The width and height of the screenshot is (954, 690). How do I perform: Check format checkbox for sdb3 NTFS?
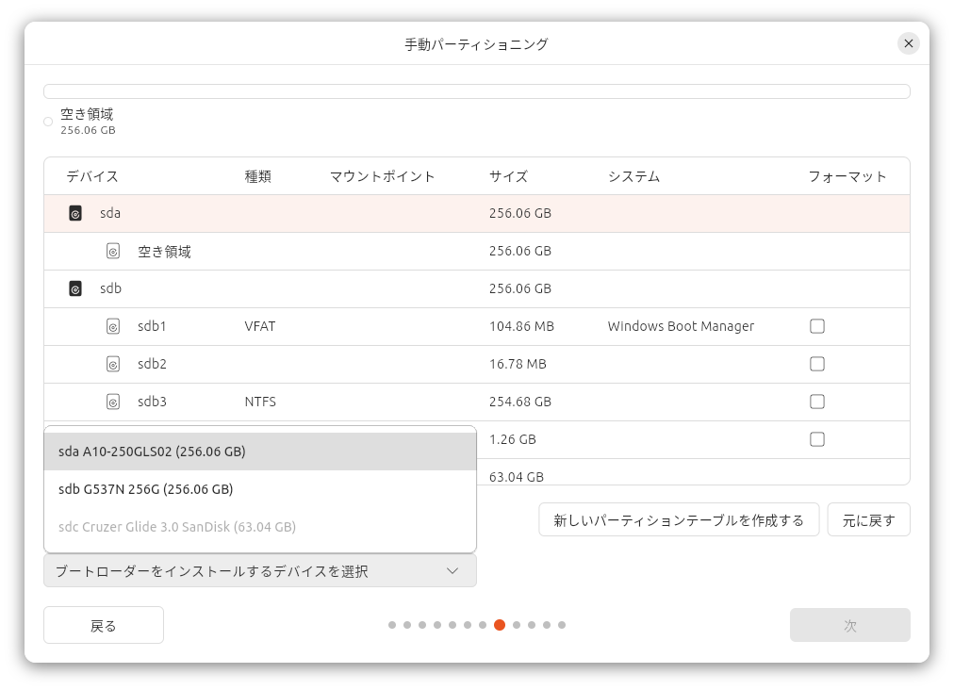817,402
